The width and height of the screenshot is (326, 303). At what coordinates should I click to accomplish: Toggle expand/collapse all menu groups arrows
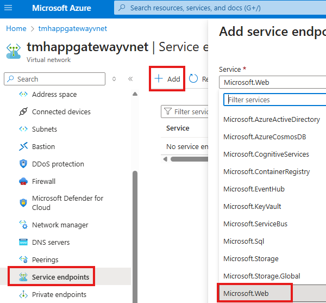coord(114,79)
